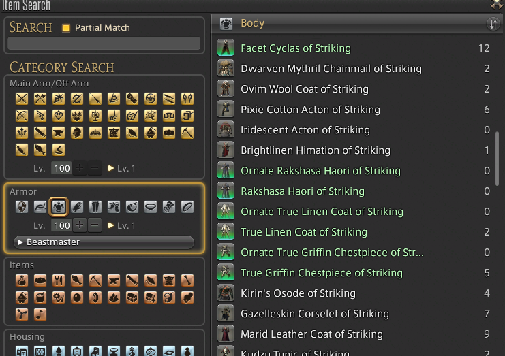Open the Minions chick icon category
Viewport: 505px width, 356px height.
tap(187, 297)
